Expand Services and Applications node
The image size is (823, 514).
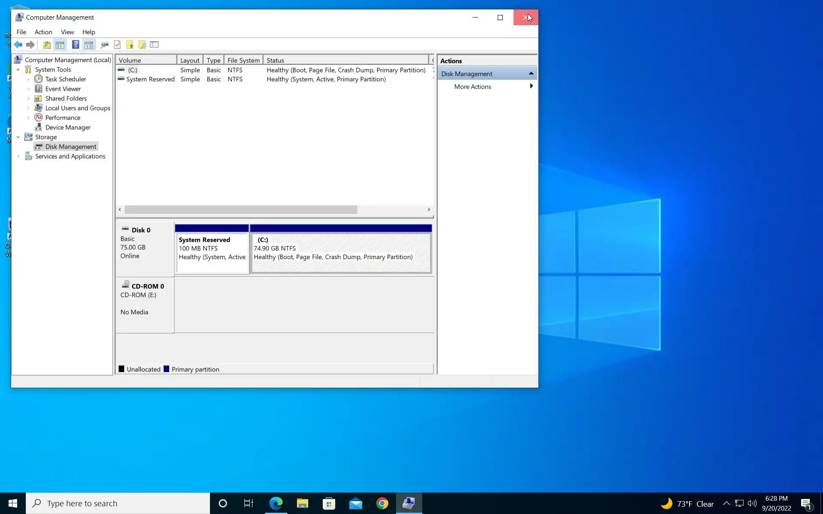click(x=18, y=156)
